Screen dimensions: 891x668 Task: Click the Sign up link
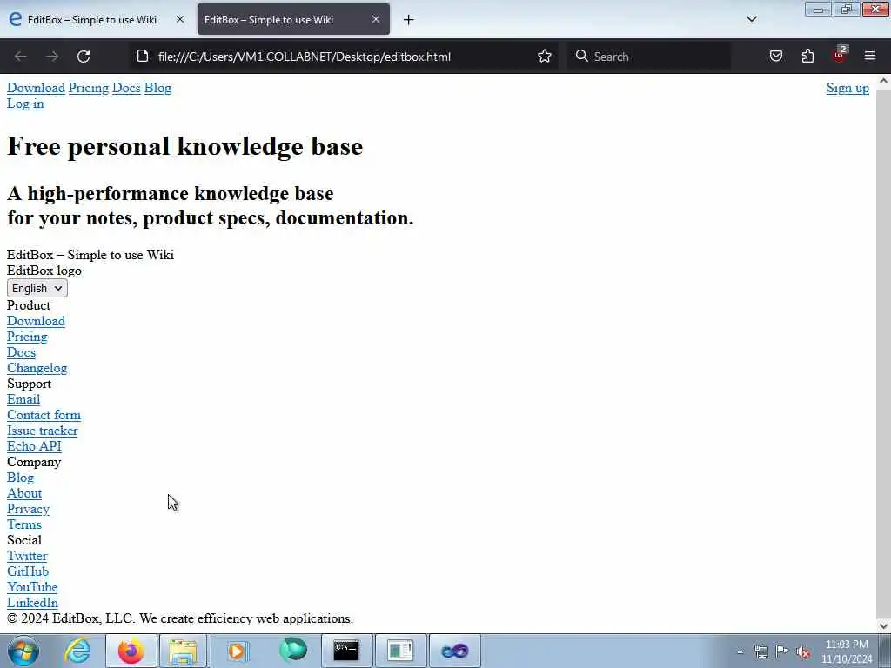847,88
